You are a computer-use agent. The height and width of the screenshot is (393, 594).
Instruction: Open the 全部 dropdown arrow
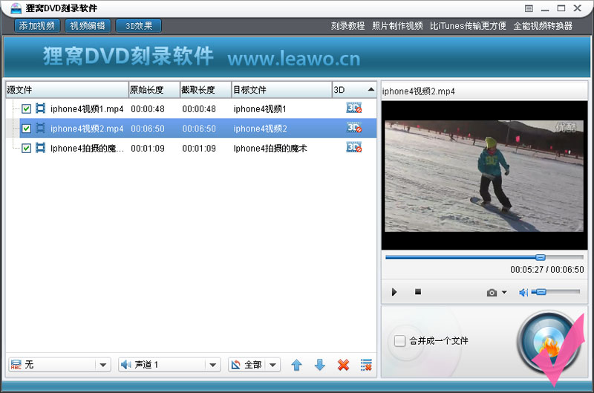tap(272, 366)
